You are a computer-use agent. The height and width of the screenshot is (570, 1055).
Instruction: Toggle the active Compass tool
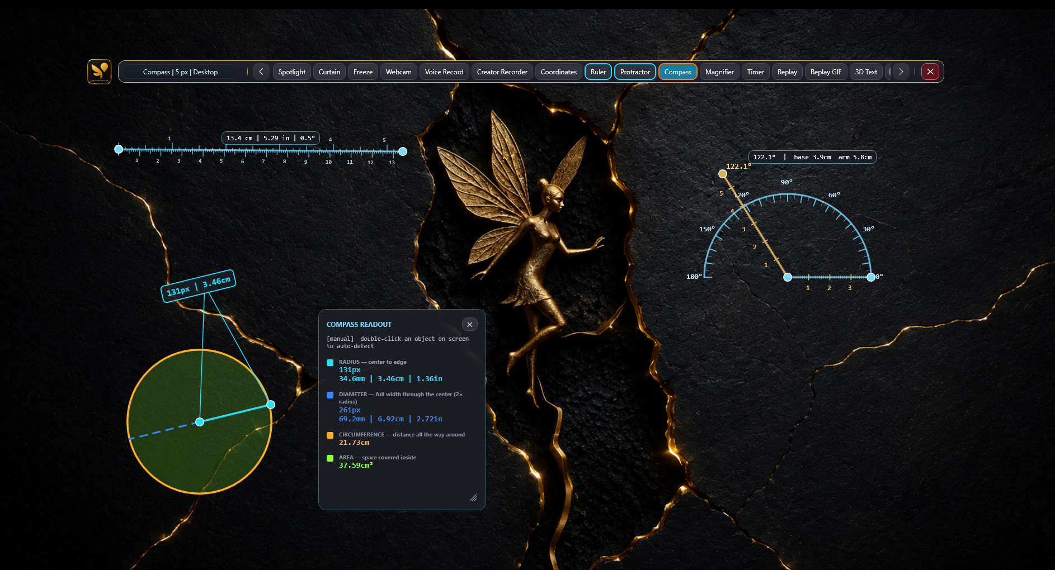(678, 72)
